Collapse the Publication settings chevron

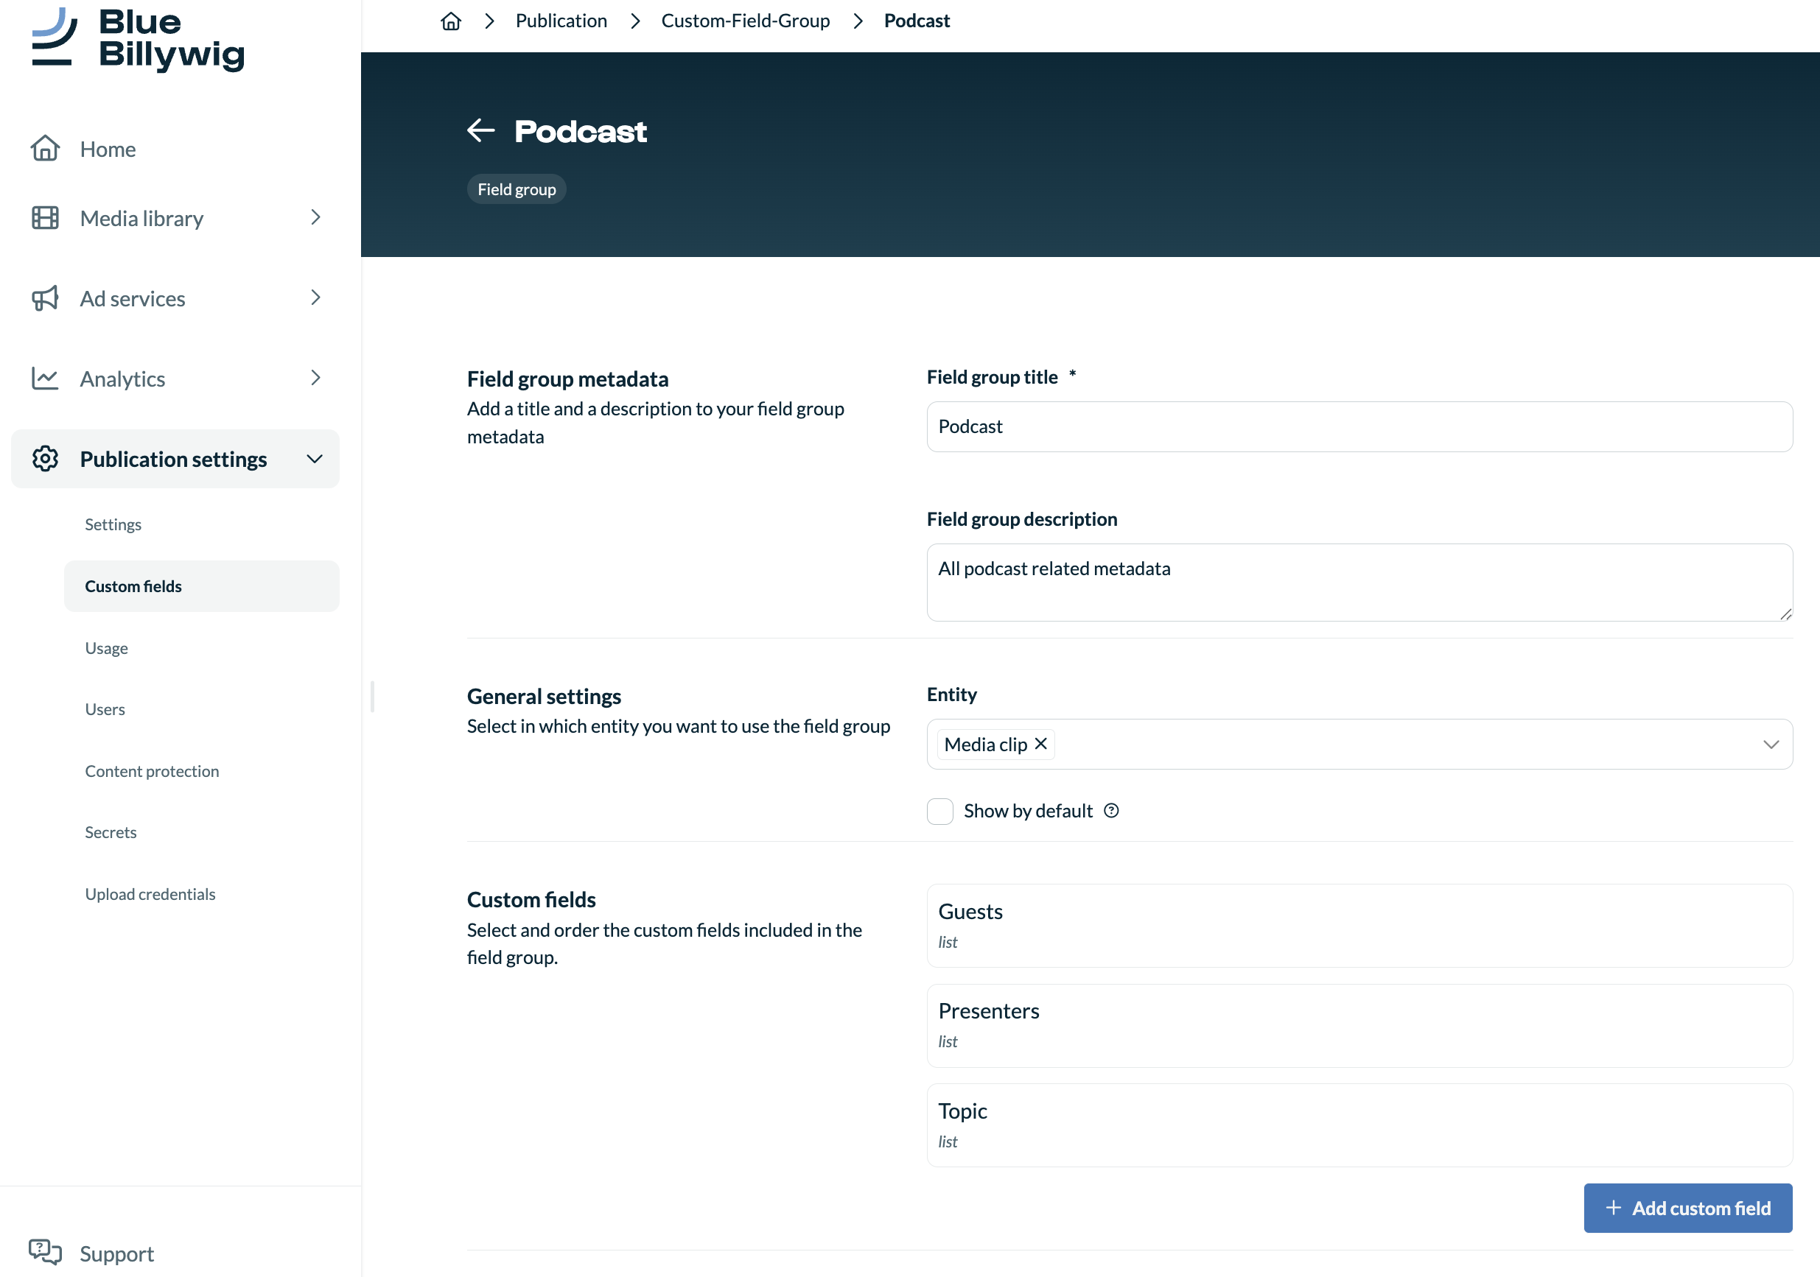coord(315,459)
